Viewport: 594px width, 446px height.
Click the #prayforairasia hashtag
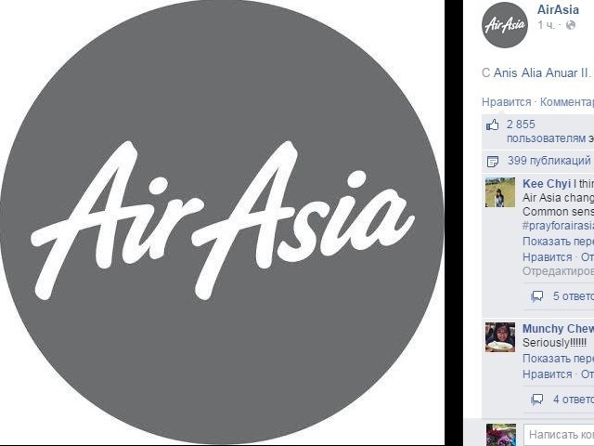558,226
